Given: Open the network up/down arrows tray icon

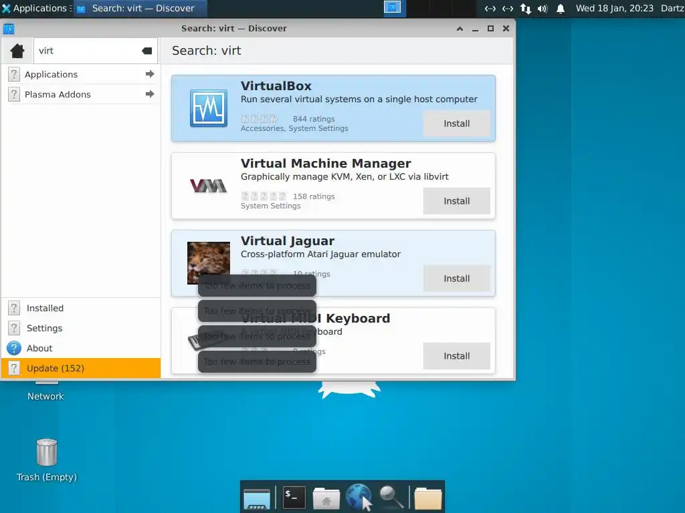Looking at the screenshot, I should [526, 8].
